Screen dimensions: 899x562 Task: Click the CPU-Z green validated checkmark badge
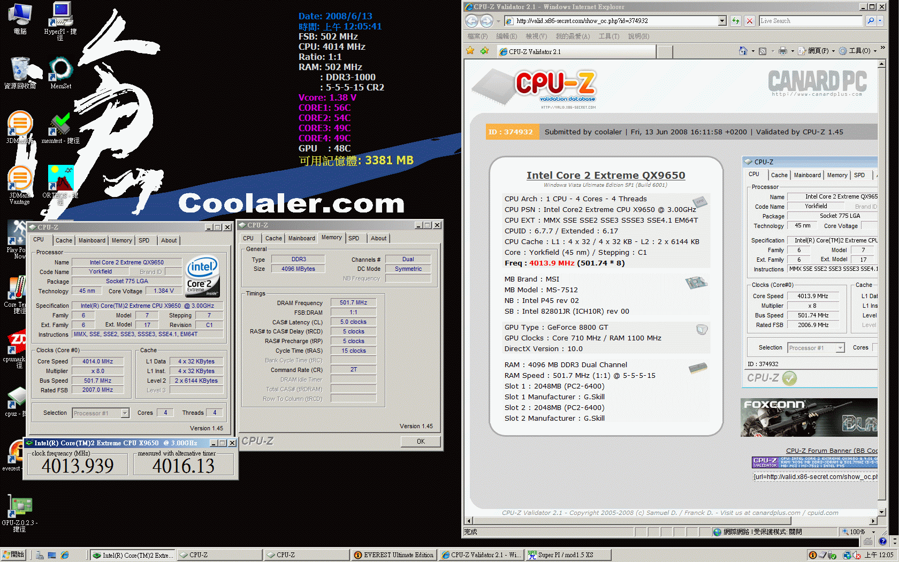(x=789, y=378)
